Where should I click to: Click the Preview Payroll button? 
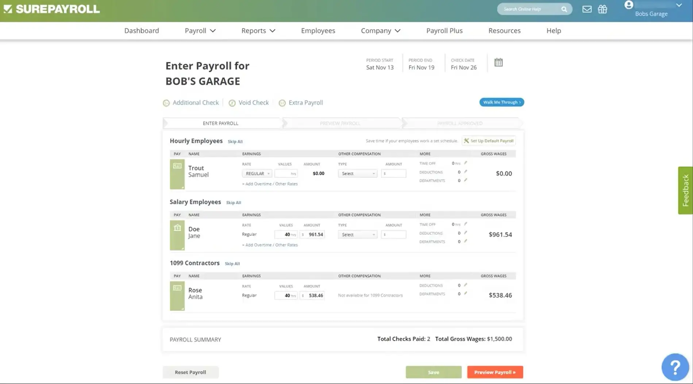(x=495, y=372)
